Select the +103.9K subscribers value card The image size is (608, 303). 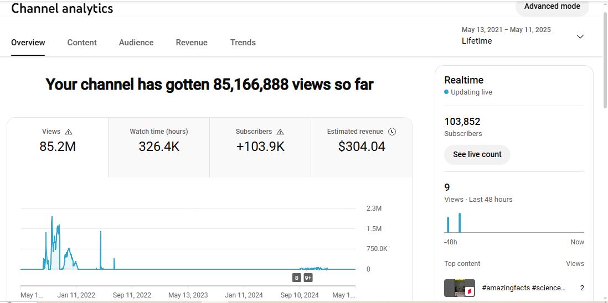pos(260,147)
